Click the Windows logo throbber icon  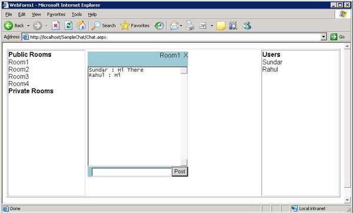[343, 14]
